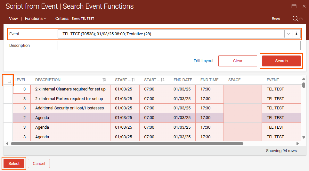Sort by EVENT column header
This screenshot has width=309, height=171.
273,80
